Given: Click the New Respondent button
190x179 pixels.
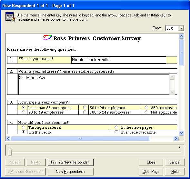Looking at the screenshot, I should pyautogui.click(x=71, y=172).
